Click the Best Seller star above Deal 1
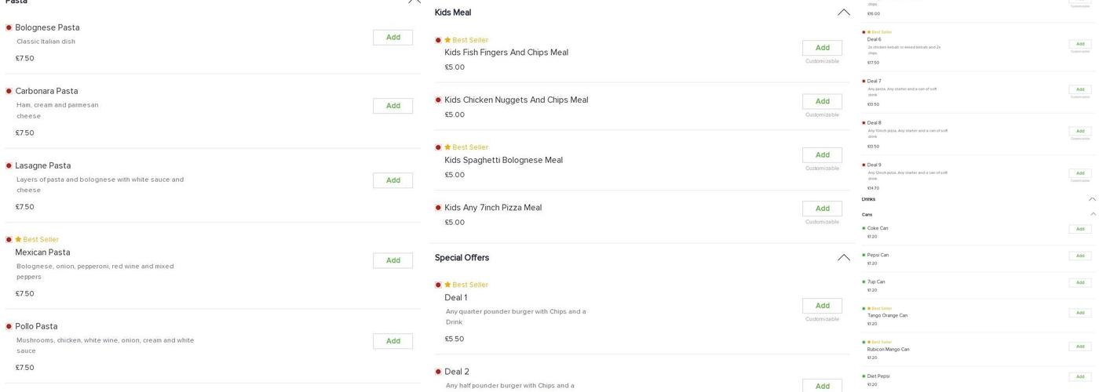This screenshot has width=1099, height=392. [x=447, y=285]
